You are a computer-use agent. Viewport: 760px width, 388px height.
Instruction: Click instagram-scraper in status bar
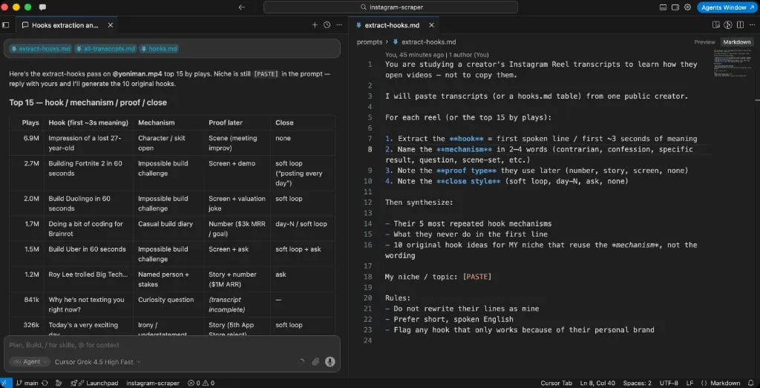(153, 383)
